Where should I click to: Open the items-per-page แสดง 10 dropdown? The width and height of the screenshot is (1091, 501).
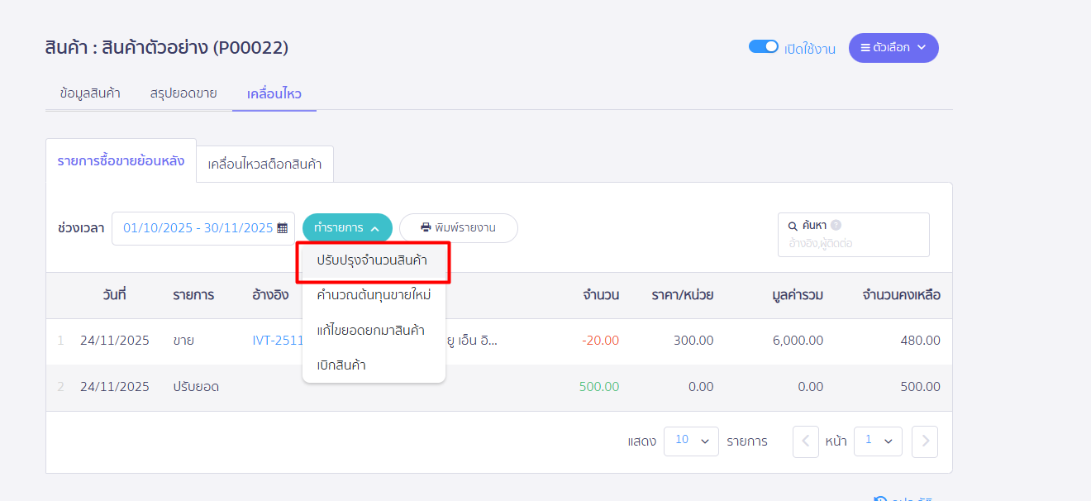(x=691, y=441)
